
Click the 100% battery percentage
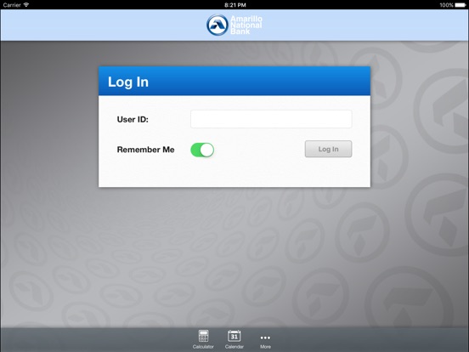pyautogui.click(x=446, y=5)
